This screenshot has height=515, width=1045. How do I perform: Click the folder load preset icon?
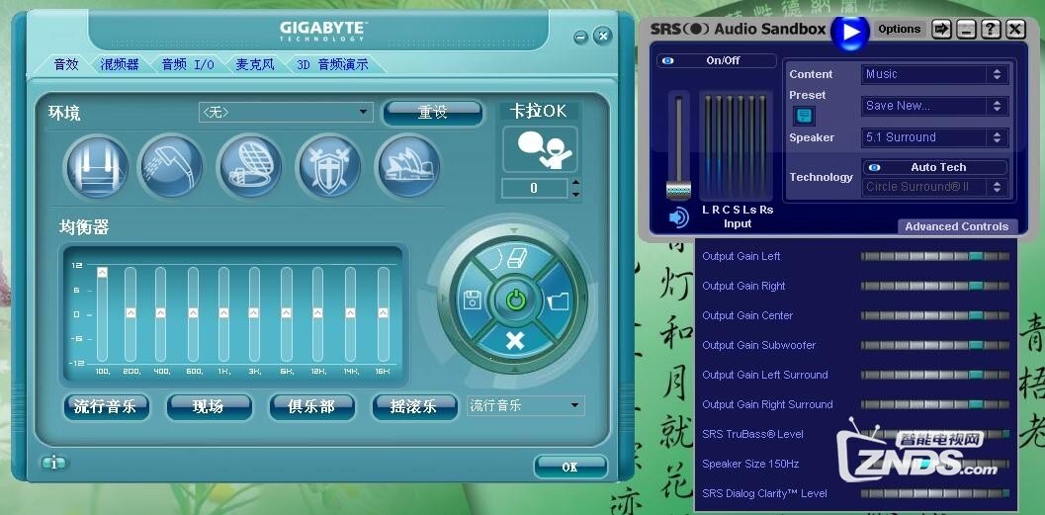pyautogui.click(x=558, y=300)
